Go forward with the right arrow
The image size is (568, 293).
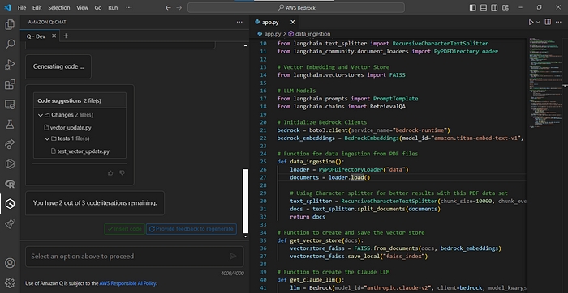179,7
